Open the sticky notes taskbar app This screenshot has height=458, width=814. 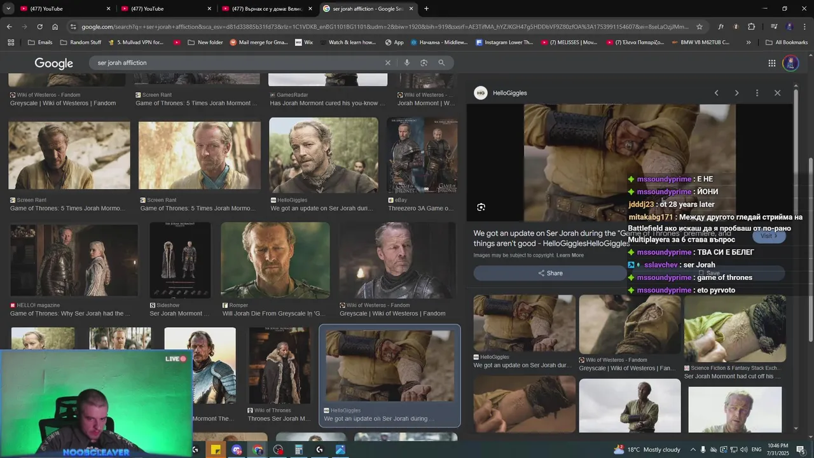point(216,450)
